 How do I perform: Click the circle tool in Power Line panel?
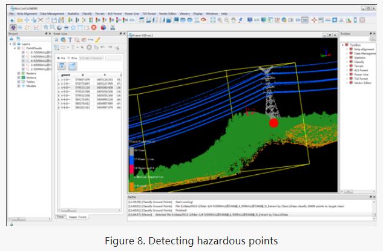pyautogui.click(x=89, y=47)
